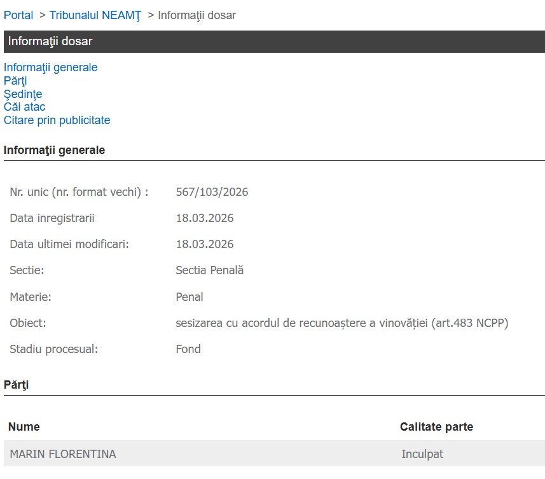Open the Citare prin publicitate link
Image resolution: width=545 pixels, height=479 pixels.
coord(57,120)
